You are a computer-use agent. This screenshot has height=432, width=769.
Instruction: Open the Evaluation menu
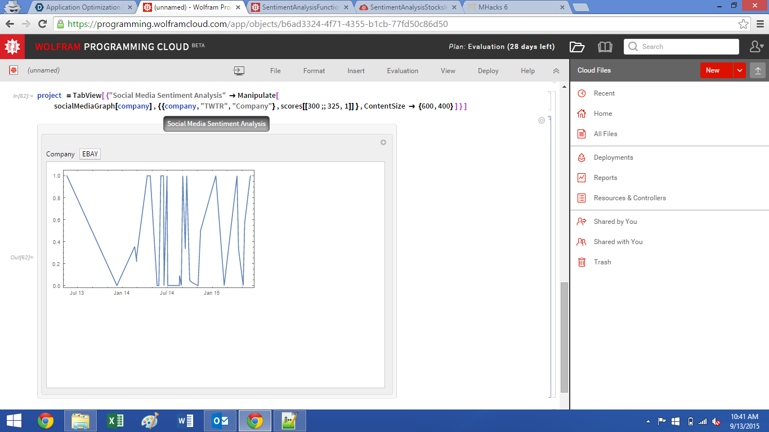click(x=403, y=71)
